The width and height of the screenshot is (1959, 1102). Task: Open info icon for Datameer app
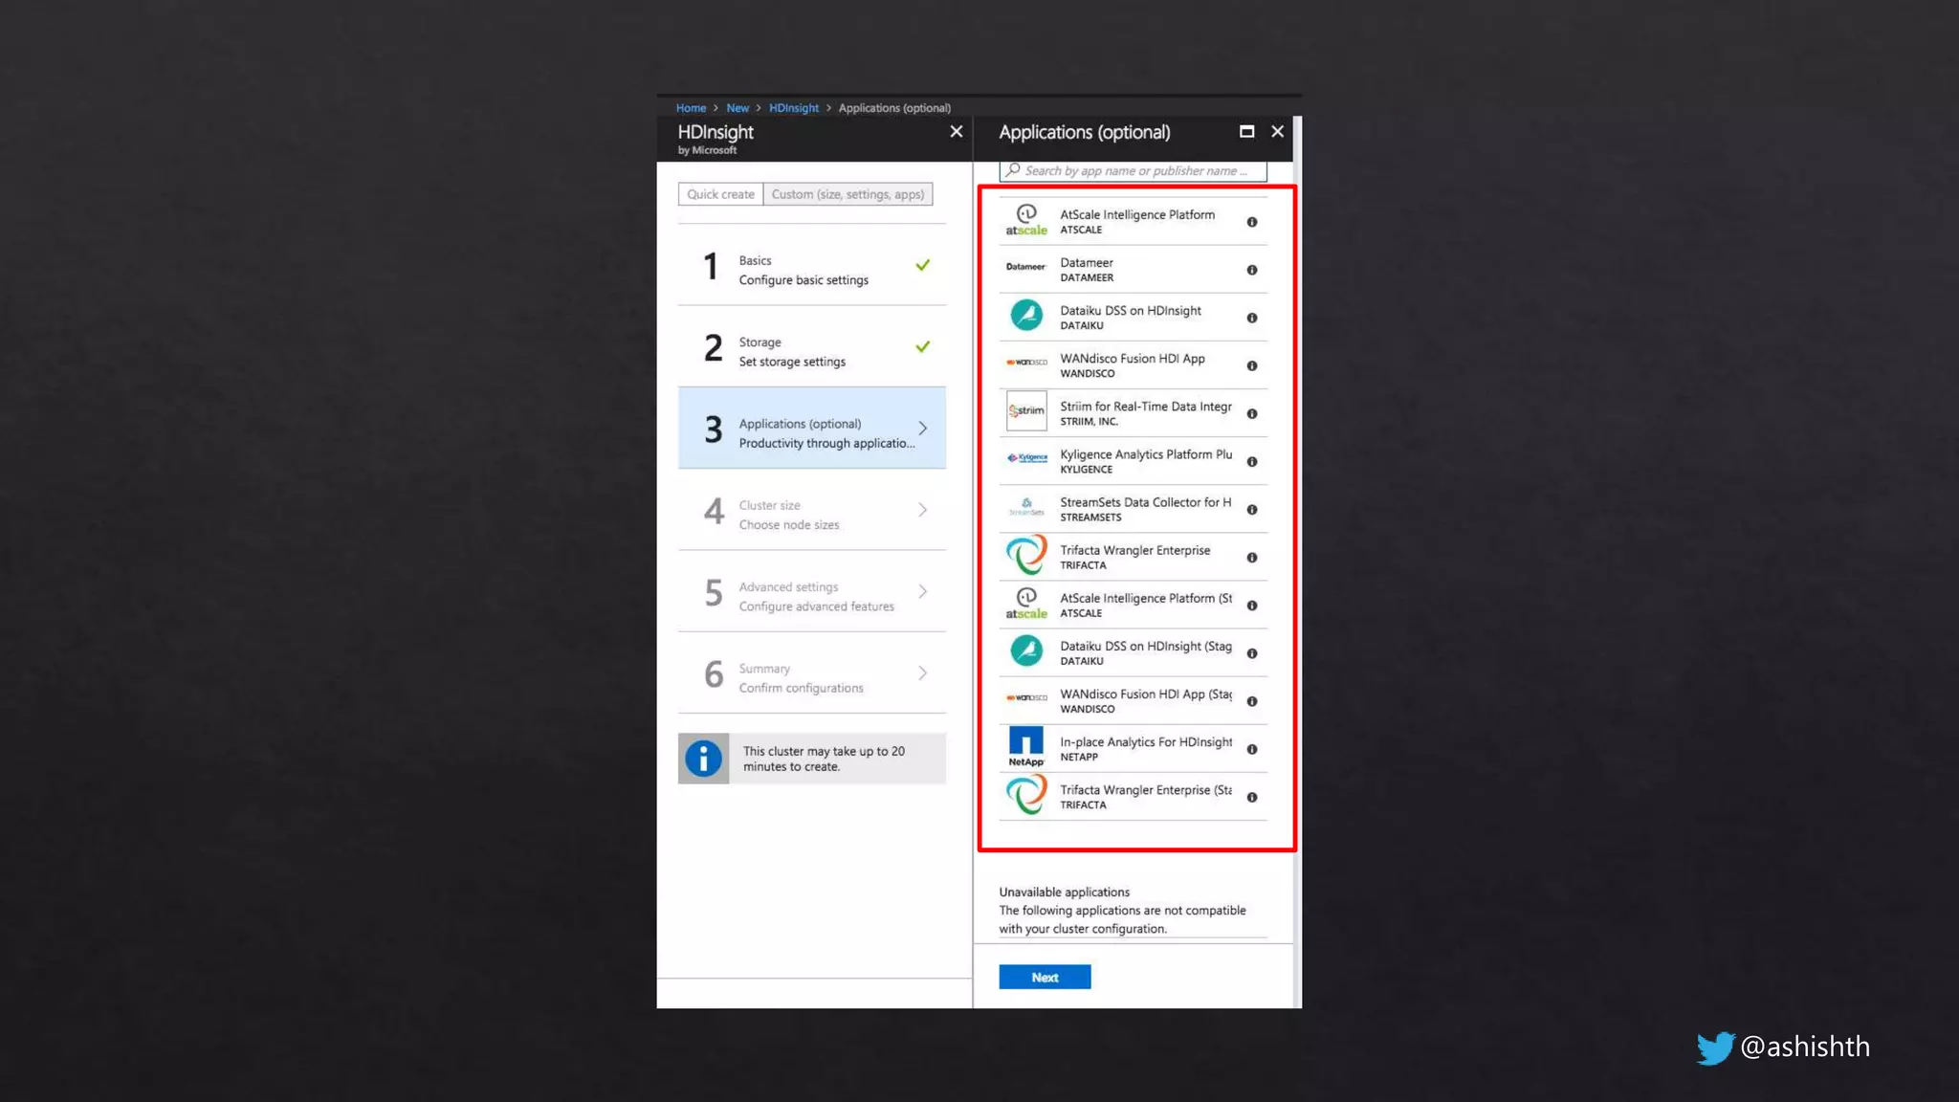pos(1251,271)
